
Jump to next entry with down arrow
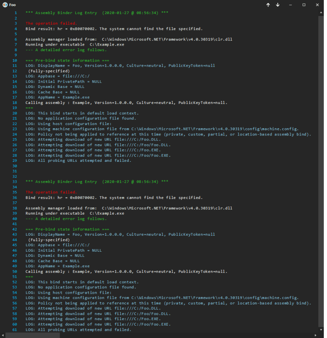(278, 5)
